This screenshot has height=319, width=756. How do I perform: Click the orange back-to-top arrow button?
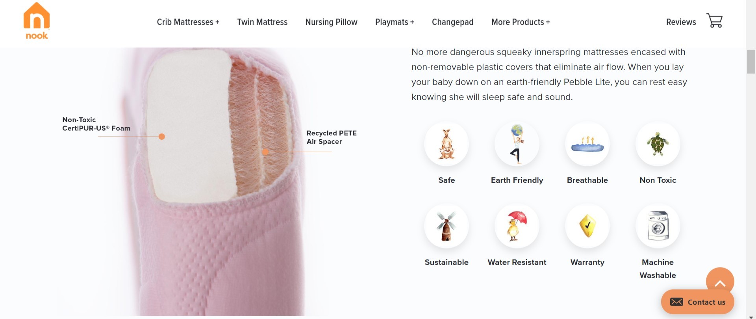pyautogui.click(x=720, y=281)
